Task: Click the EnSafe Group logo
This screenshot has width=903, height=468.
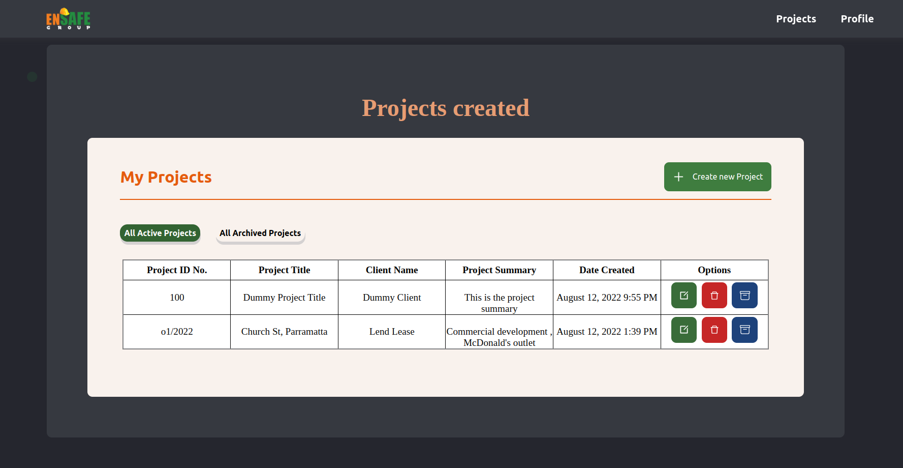Action: (x=68, y=19)
